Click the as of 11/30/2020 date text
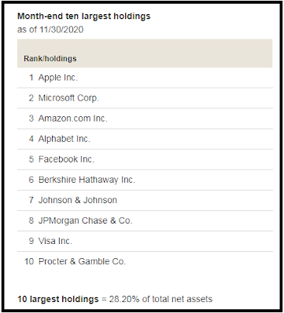Viewport: 284px width, 313px height. (50, 30)
